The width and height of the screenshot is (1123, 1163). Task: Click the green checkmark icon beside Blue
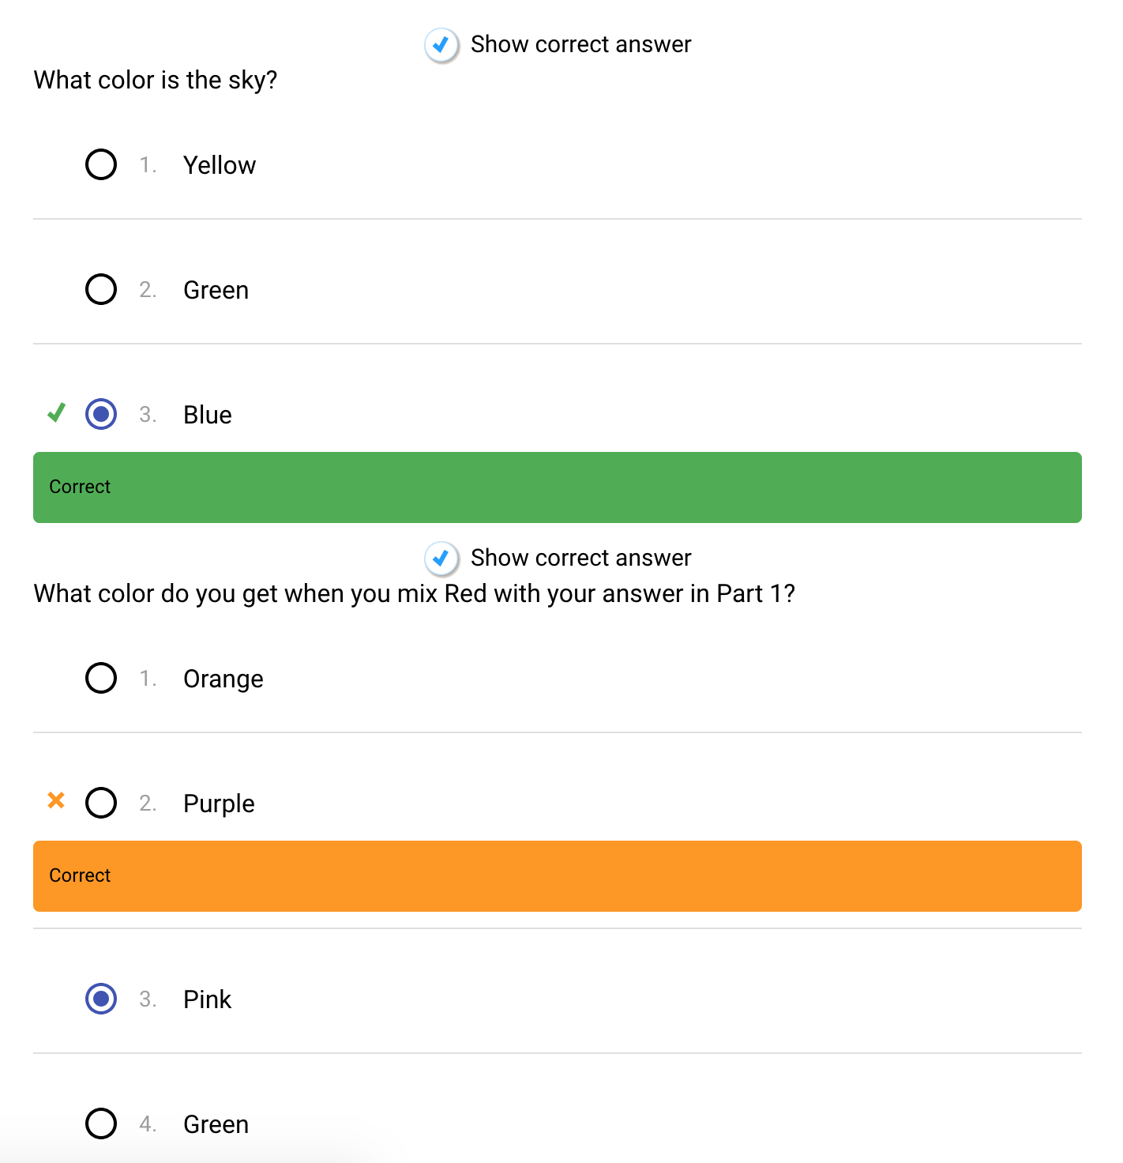[x=56, y=412]
